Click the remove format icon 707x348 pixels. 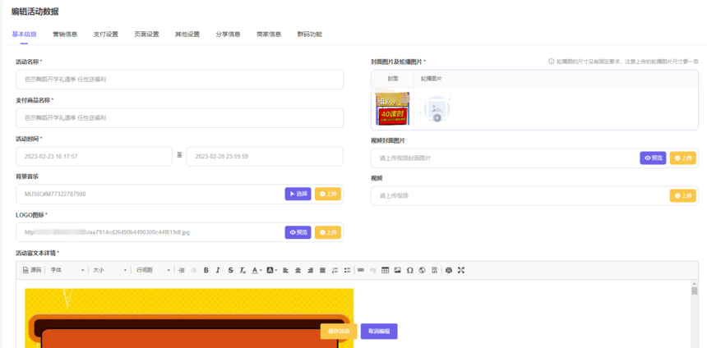(243, 270)
